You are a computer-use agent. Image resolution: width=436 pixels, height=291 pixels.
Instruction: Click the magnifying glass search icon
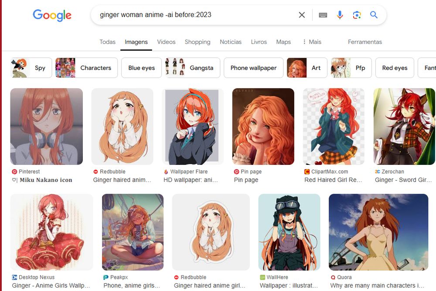(x=374, y=15)
